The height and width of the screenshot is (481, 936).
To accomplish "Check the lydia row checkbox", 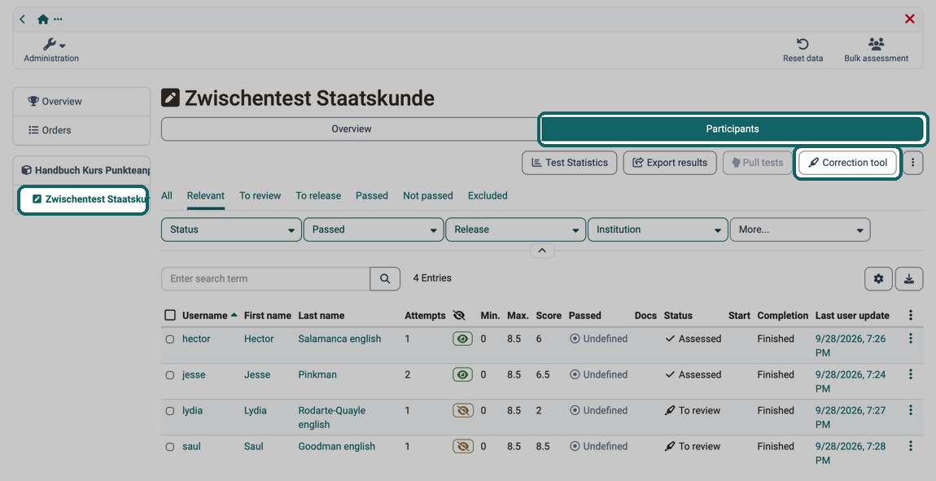I will [x=170, y=410].
